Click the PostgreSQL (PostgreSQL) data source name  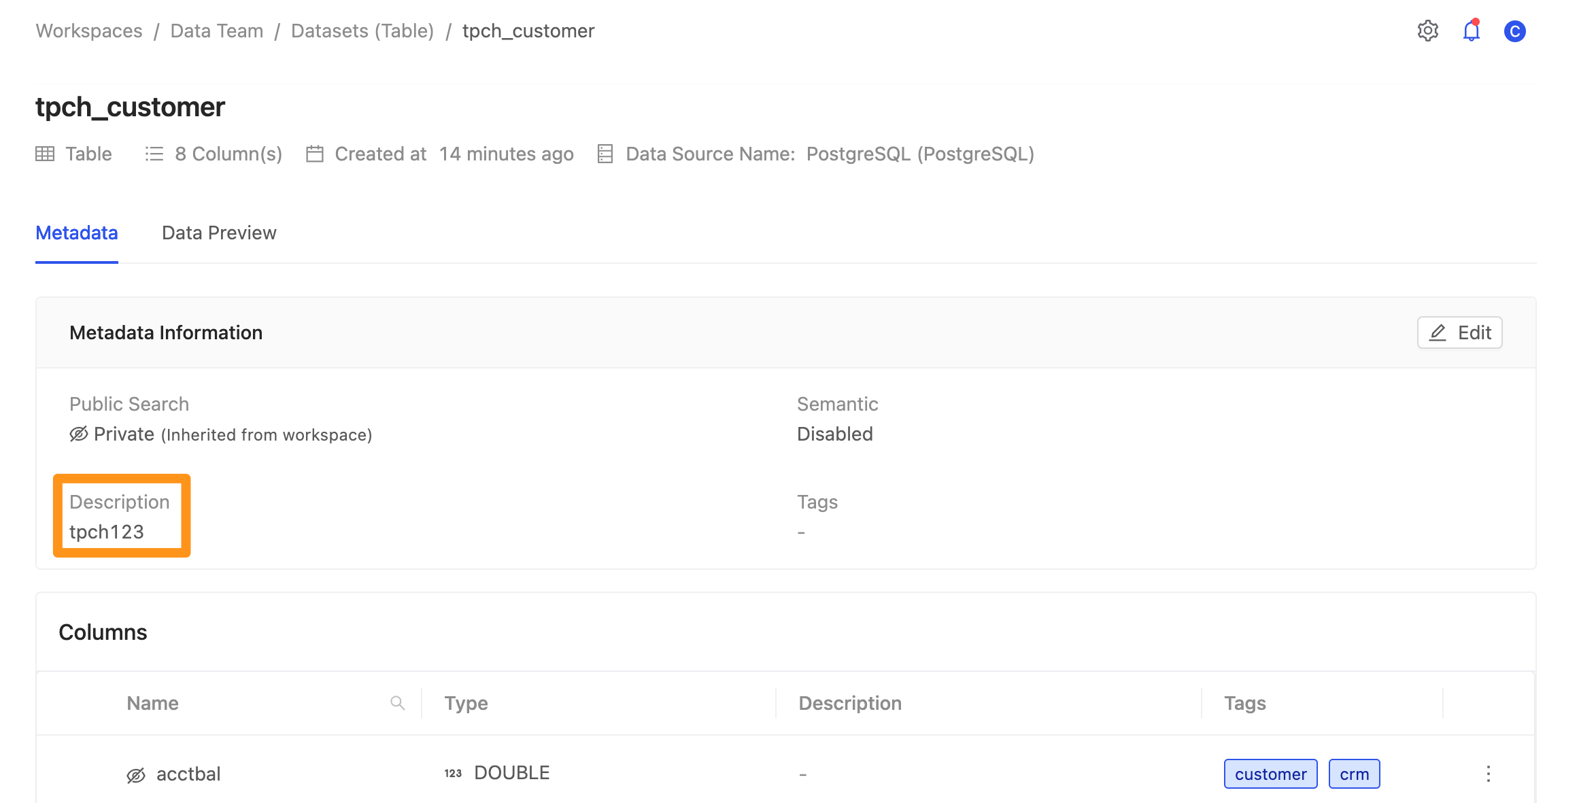(x=920, y=154)
